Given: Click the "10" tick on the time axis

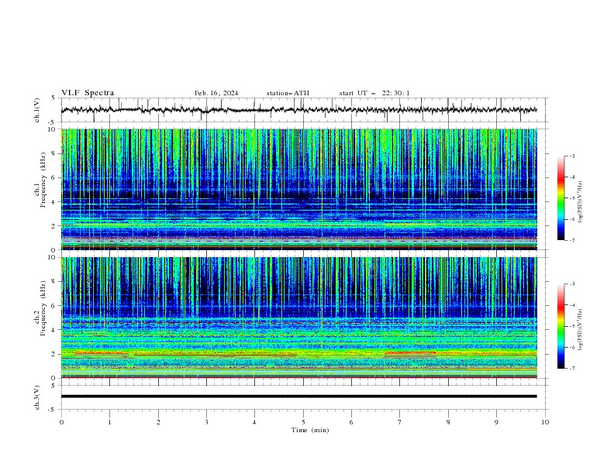Looking at the screenshot, I should coord(545,422).
